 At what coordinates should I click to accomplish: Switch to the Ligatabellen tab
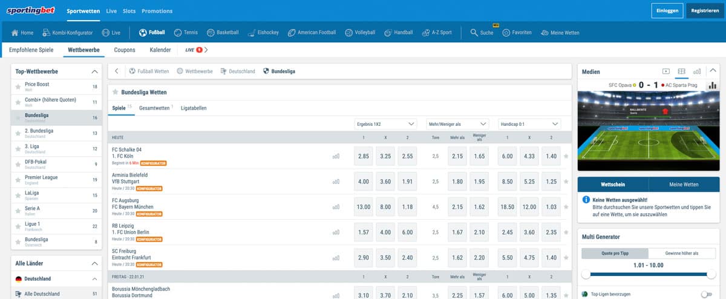[194, 108]
